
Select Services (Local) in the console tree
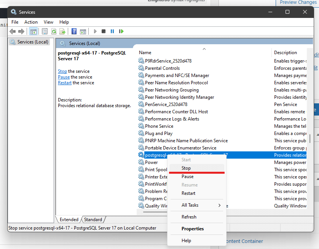pyautogui.click(x=29, y=42)
